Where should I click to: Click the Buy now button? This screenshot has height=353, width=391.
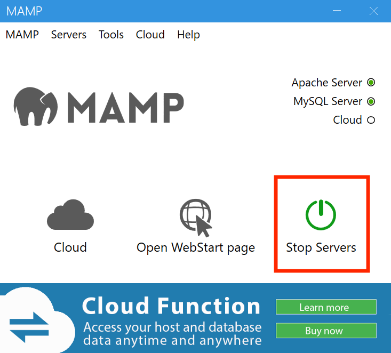(x=326, y=331)
